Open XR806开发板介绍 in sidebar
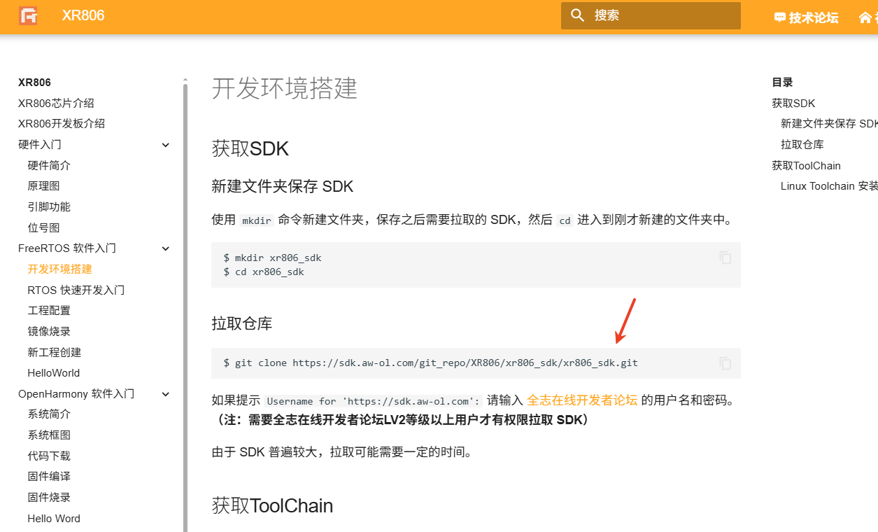The image size is (878, 532). (62, 124)
